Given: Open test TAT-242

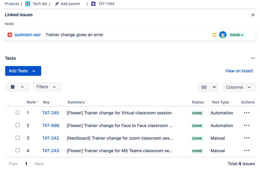Looking at the screenshot, I should (x=50, y=138).
